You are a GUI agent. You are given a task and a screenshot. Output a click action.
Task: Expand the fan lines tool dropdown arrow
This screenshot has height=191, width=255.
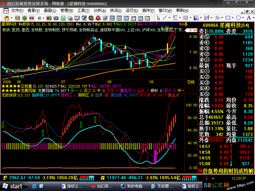coord(201,18)
